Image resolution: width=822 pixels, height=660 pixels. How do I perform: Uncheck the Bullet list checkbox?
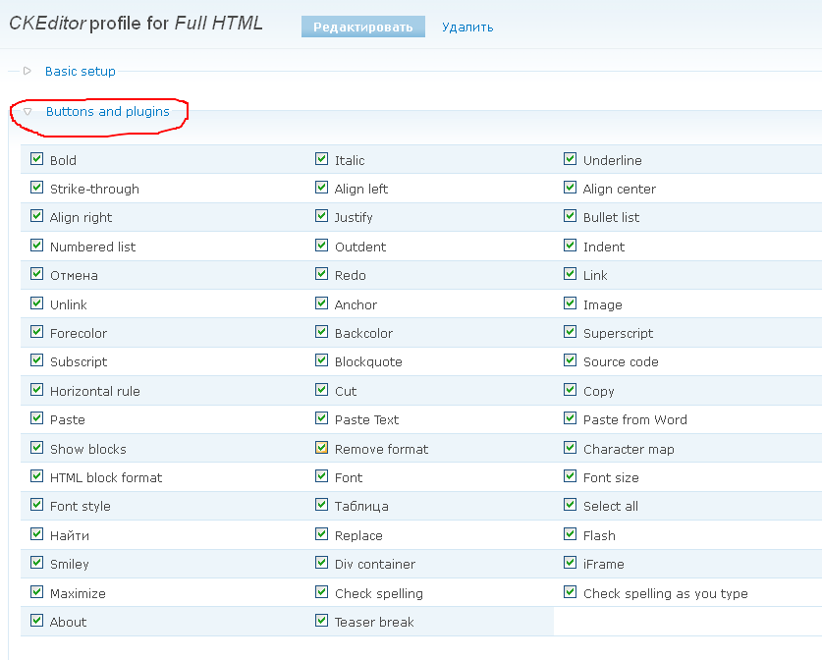(x=570, y=215)
